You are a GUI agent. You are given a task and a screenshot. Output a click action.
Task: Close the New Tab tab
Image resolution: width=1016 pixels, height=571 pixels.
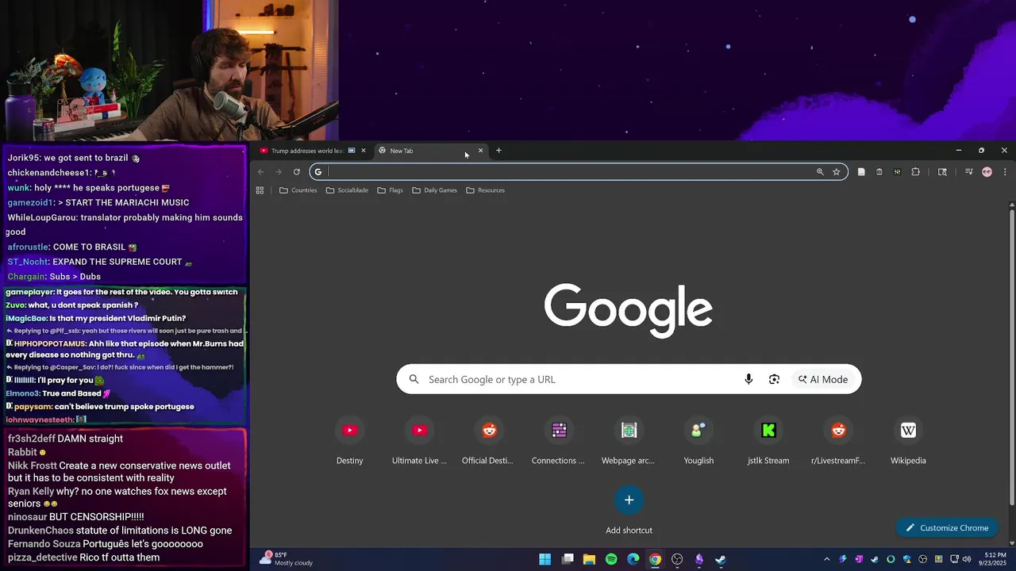point(480,151)
